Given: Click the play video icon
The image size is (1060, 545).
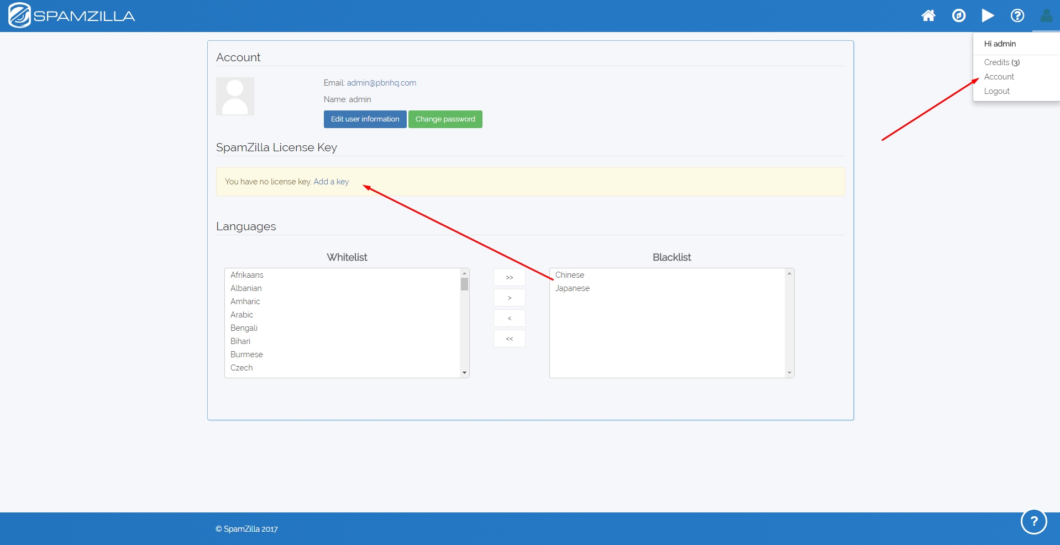Looking at the screenshot, I should tap(988, 15).
